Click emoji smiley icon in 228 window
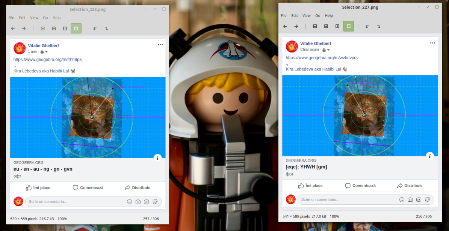 pos(129,201)
